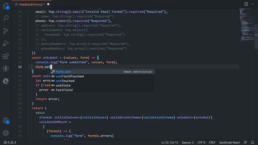The image size is (258, 145).
Task: Click the wrench icon beside form.set suggestion
Action: tap(53, 72)
